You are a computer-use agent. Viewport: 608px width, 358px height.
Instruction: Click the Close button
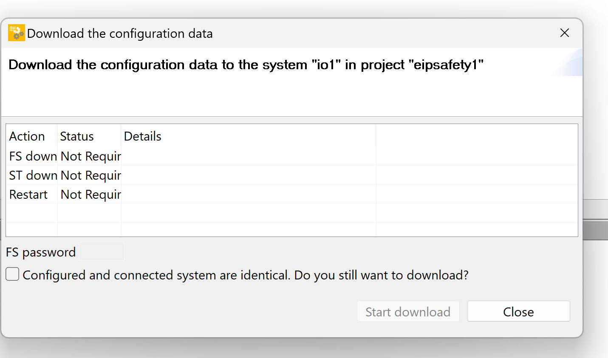[518, 311]
